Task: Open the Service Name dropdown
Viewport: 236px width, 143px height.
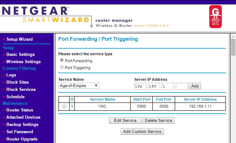Action: 79,86
